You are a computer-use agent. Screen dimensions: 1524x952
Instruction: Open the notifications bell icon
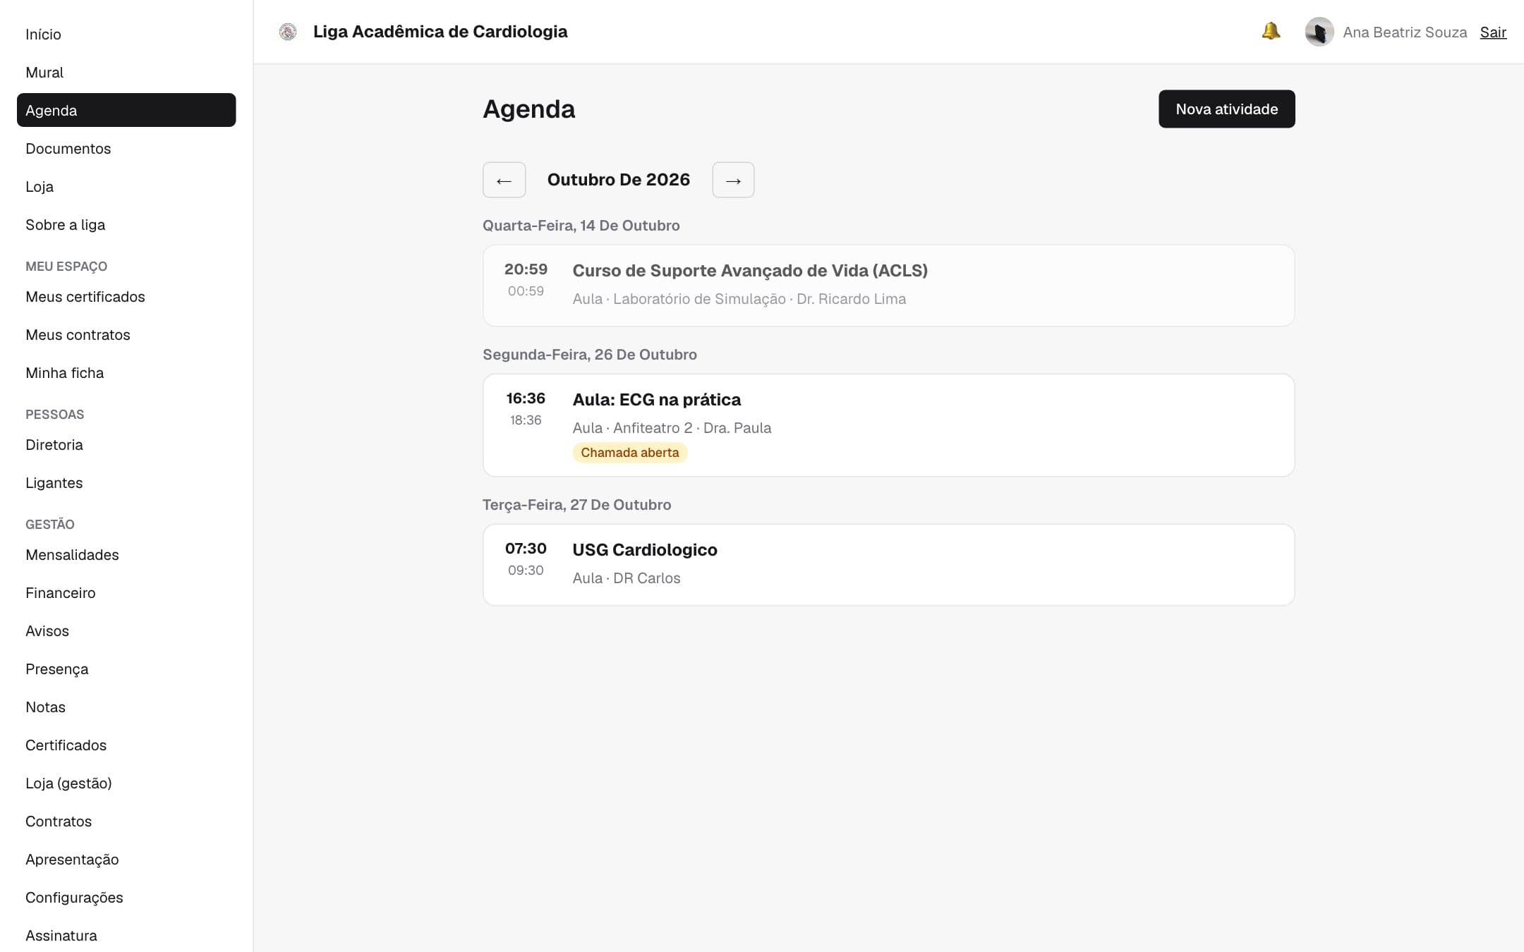(x=1271, y=31)
